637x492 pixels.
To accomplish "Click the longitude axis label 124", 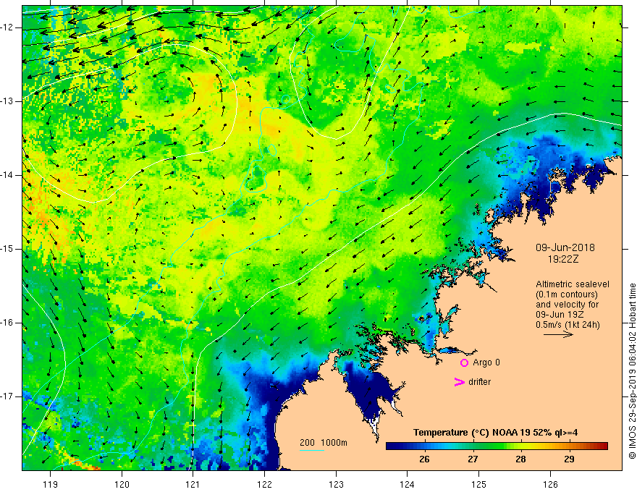I will tap(408, 484).
